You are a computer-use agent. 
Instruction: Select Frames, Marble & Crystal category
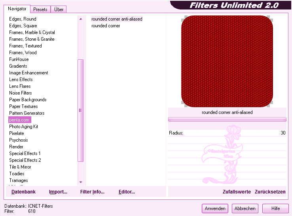[32, 32]
